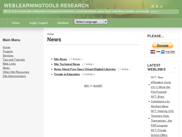182x137 pixels.
Task: Click the Visa payment icon
Action: pos(158,52)
